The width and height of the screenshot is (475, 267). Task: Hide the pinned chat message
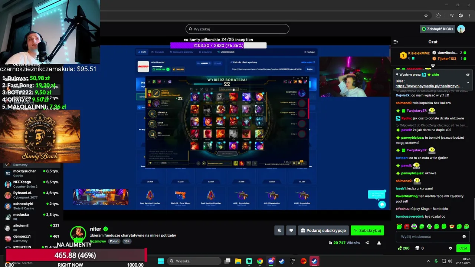tap(468, 75)
